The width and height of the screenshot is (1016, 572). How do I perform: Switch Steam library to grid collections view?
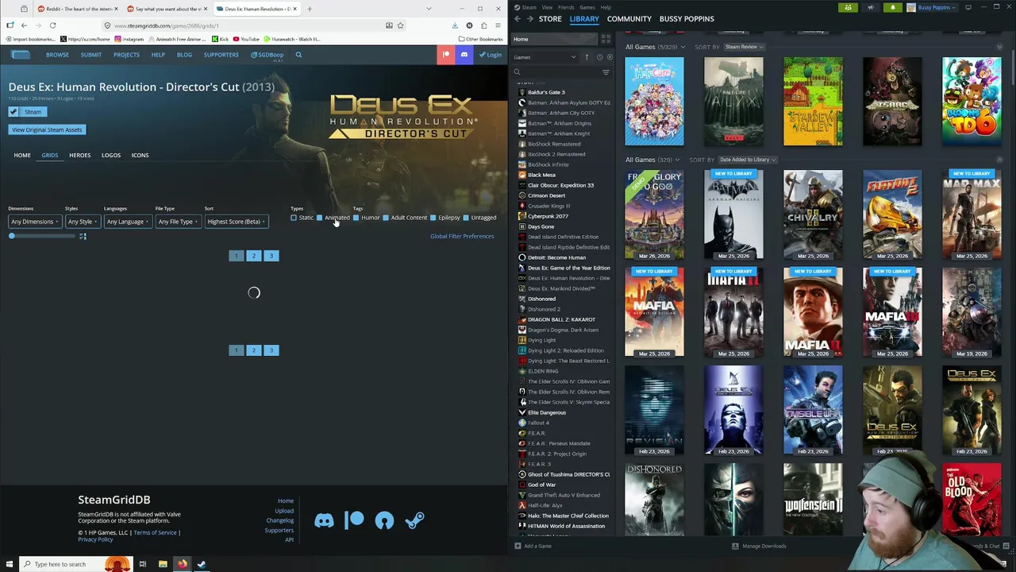(606, 39)
